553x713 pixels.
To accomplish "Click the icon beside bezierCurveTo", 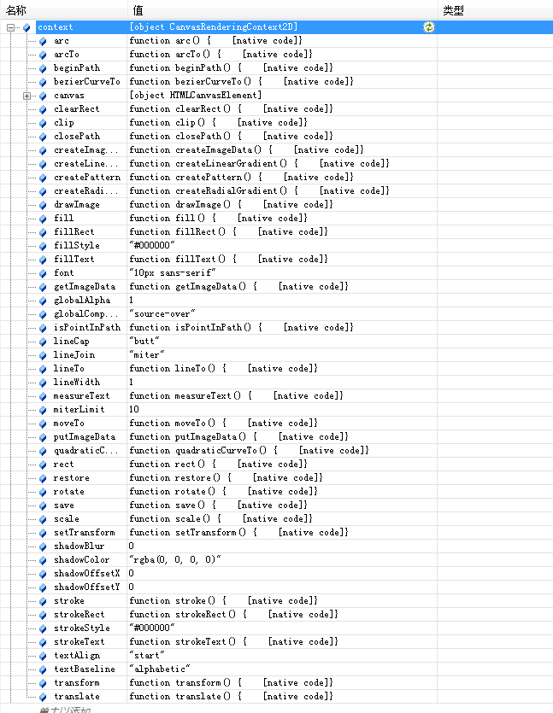I will click(43, 82).
